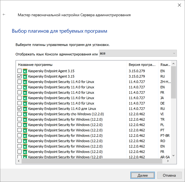Go back using the wizard back arrow

pos(4,14)
